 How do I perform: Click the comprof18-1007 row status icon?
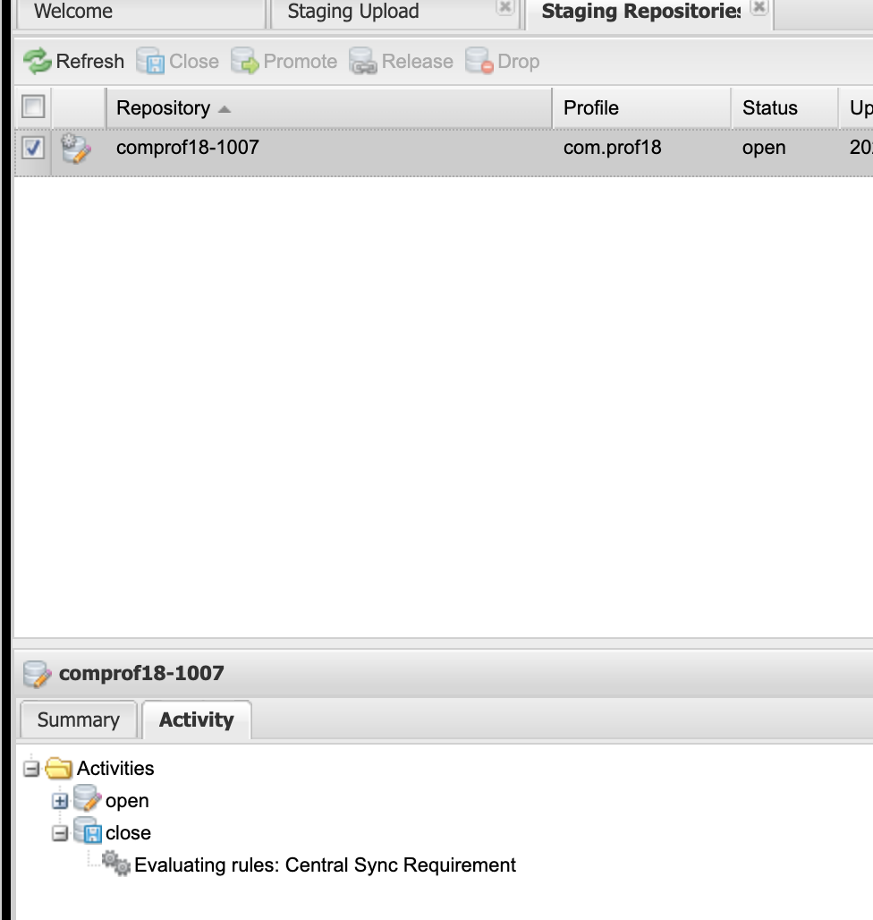[x=76, y=149]
